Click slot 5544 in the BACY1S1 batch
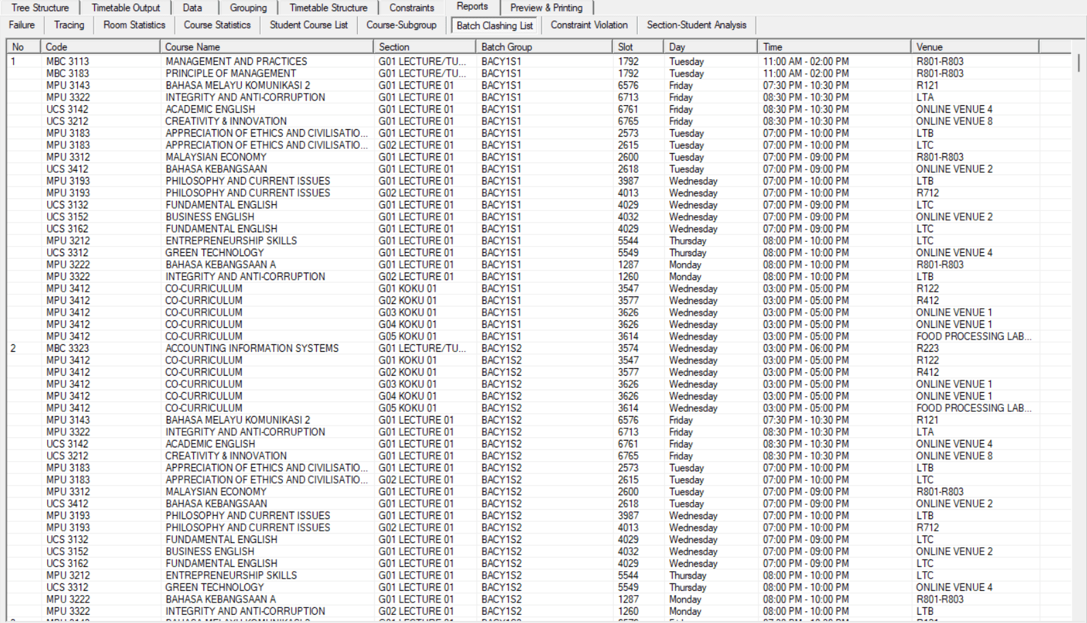1087x623 pixels. (628, 240)
